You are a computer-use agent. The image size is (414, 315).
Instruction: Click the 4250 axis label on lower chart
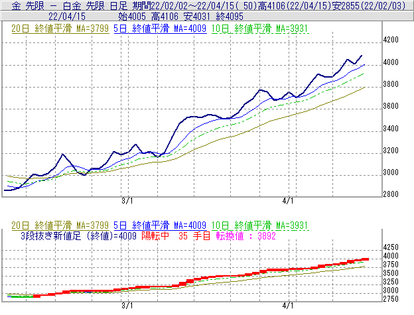point(391,247)
